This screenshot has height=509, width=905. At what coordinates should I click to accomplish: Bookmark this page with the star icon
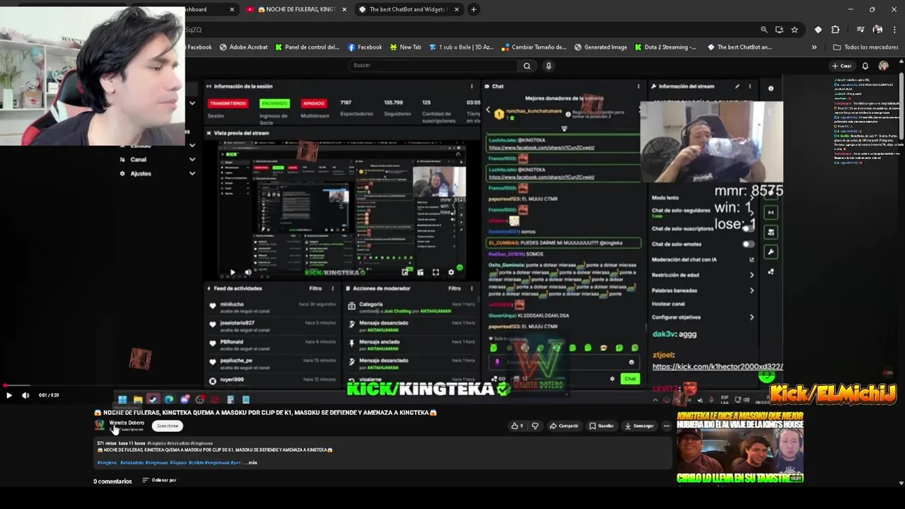click(x=795, y=30)
